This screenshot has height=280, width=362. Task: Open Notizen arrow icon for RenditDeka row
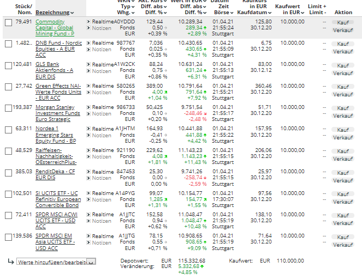pos(88,178)
